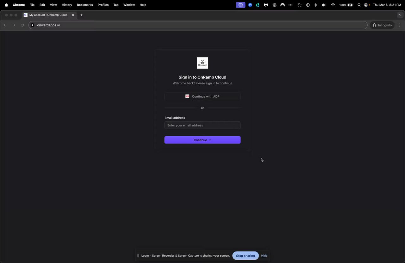Viewport: 405px width, 263px height.
Task: Stop sharing the screen
Action: pyautogui.click(x=246, y=256)
